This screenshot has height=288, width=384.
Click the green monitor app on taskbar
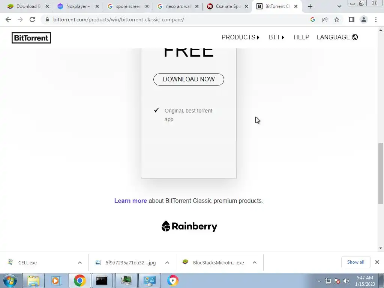tap(126, 280)
